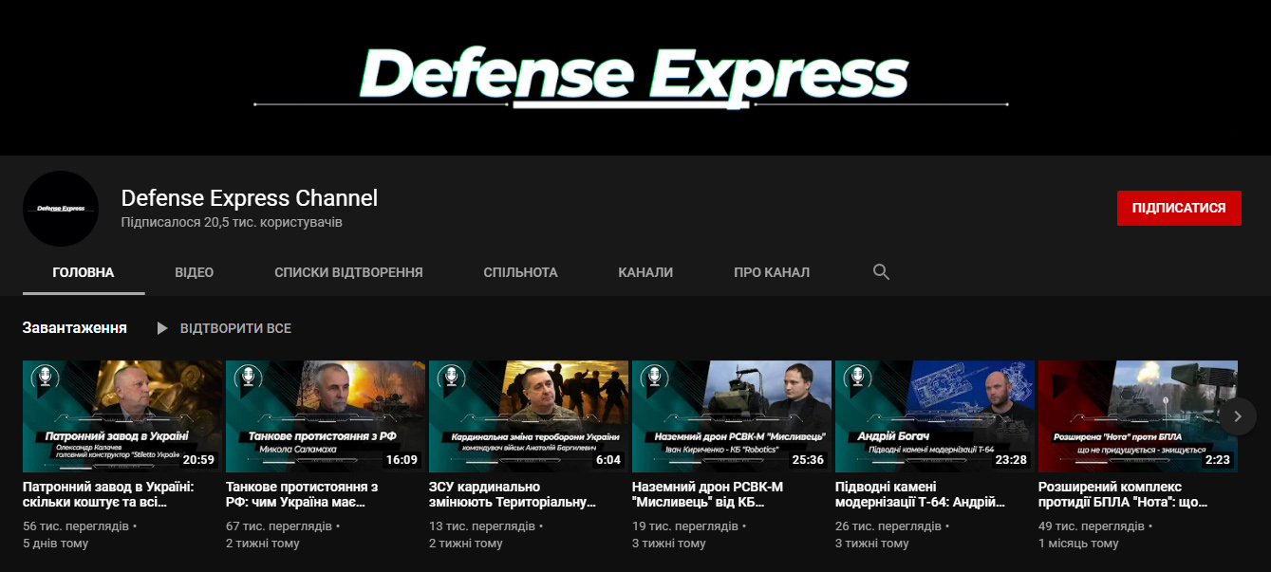Open the СПИСКИ ВІДТВОРЕННЯ tab

tap(348, 272)
